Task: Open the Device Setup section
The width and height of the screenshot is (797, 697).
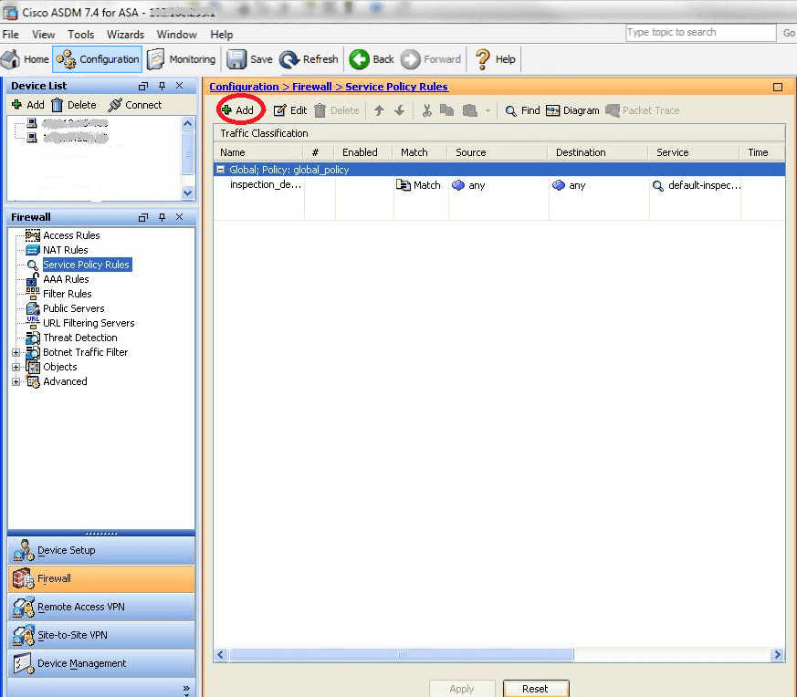Action: 101,550
